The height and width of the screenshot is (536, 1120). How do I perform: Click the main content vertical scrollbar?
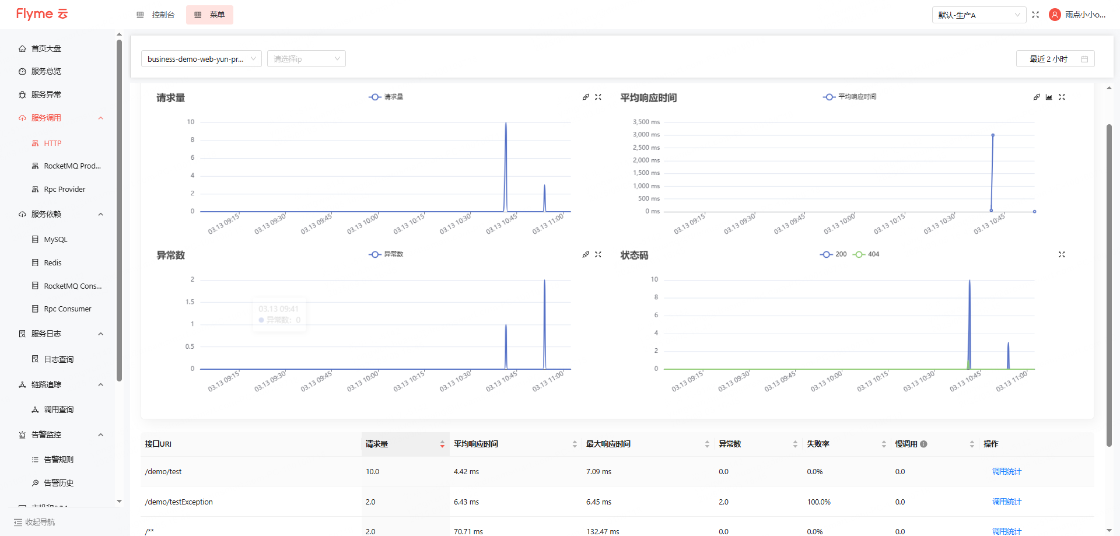point(1109,286)
